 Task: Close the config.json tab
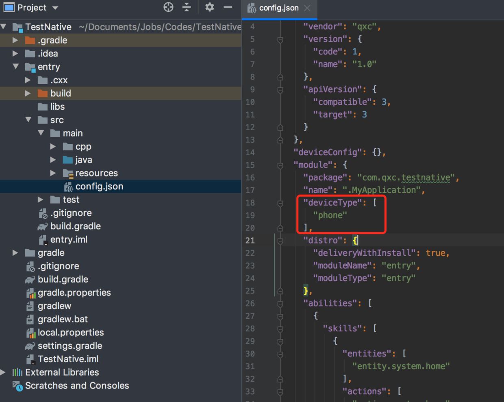308,8
